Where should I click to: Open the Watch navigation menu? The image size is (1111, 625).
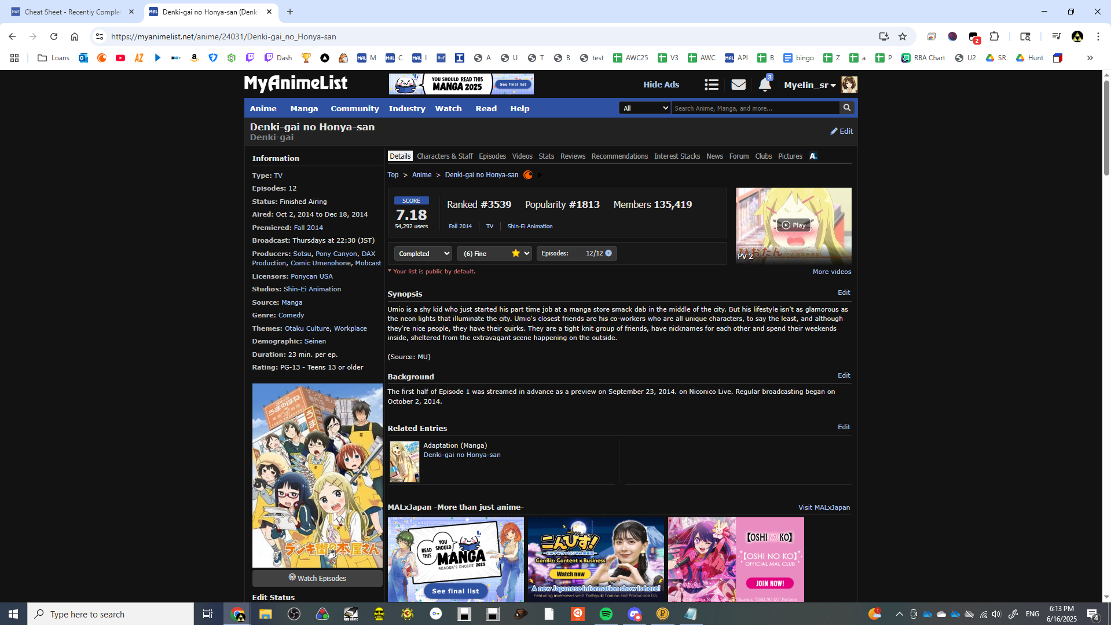449,108
